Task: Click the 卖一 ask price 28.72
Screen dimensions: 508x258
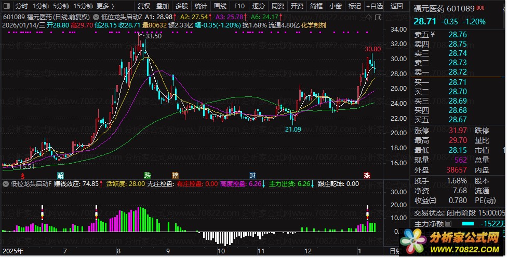Action: [x=458, y=72]
